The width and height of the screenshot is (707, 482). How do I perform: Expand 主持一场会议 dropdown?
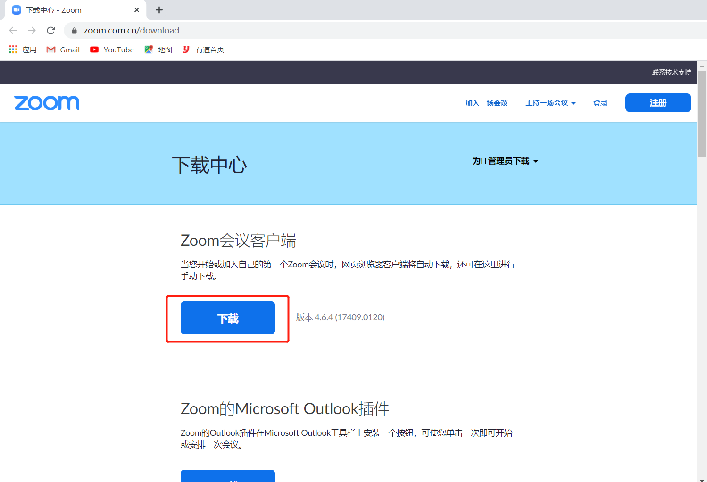[x=550, y=103]
